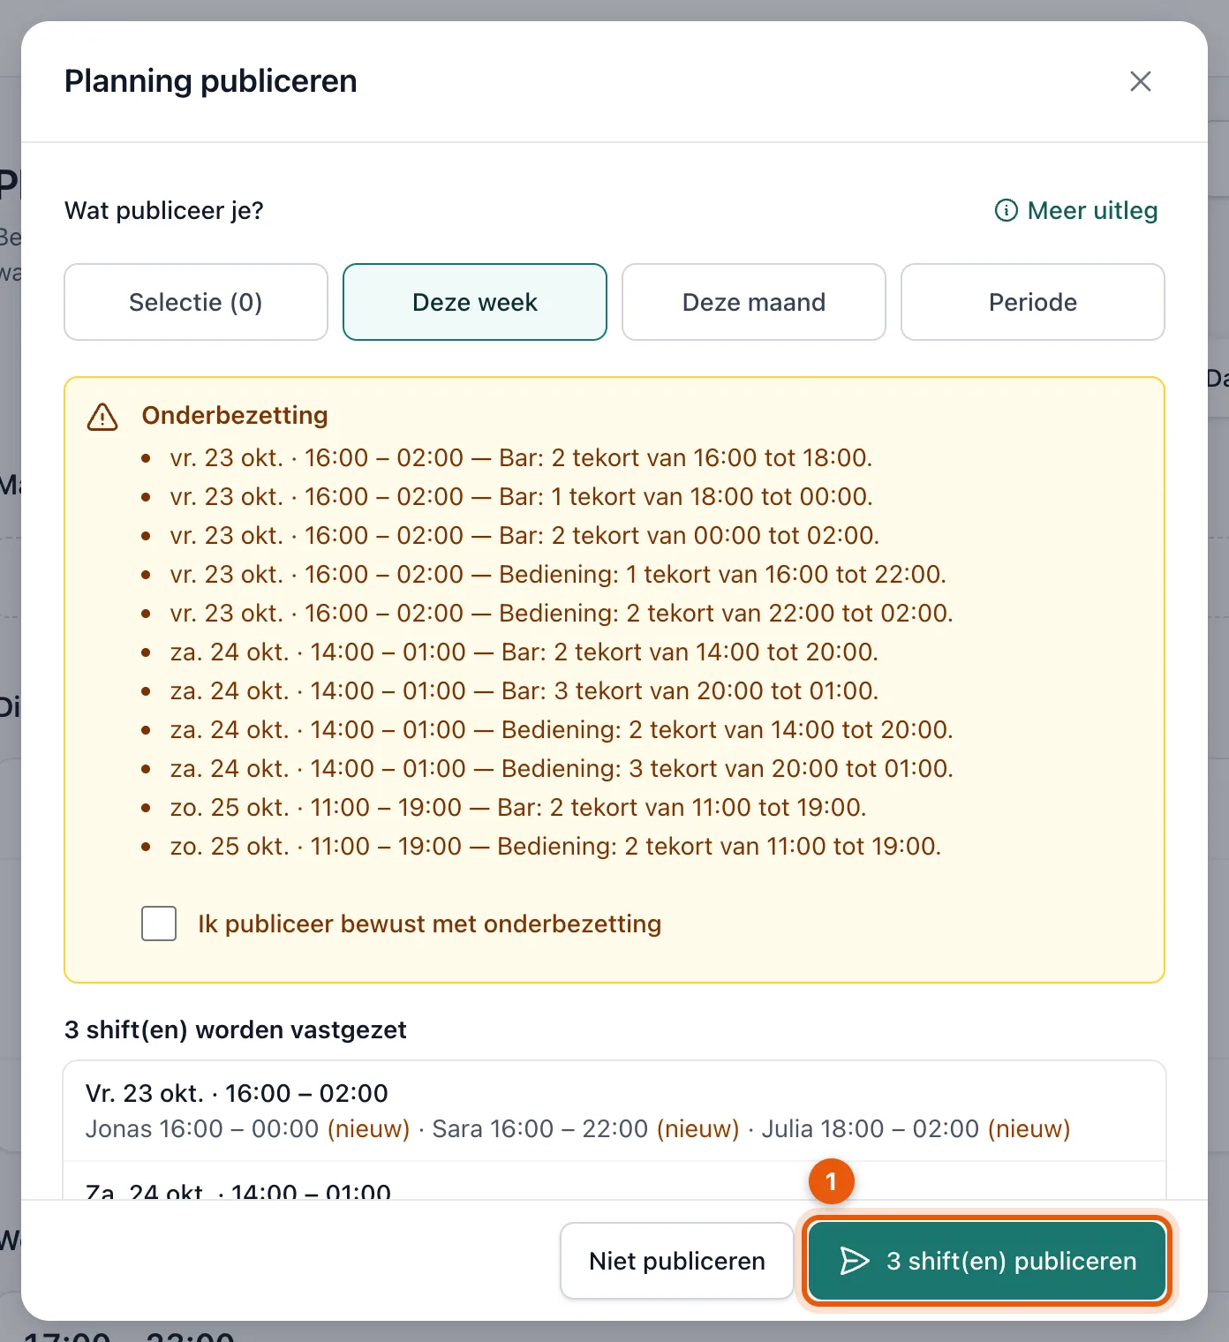Screen dimensions: 1229x1342
Task: Click the info icon beside Meer uitleg
Action: tap(1007, 210)
